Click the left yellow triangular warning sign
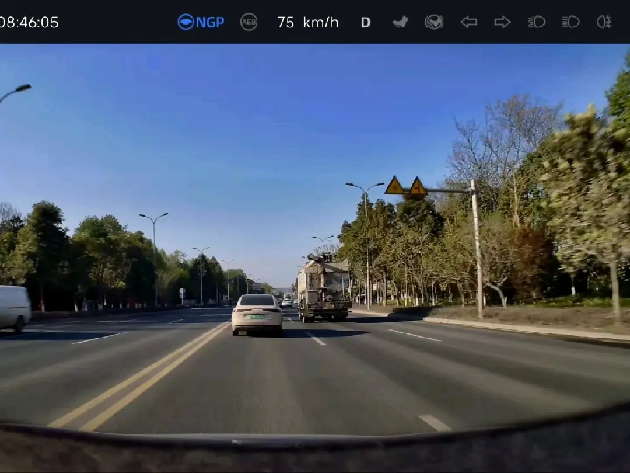The height and width of the screenshot is (473, 630). click(395, 186)
